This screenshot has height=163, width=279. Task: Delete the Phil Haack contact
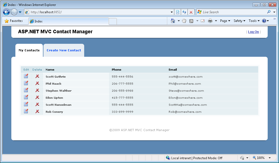[x=37, y=83]
